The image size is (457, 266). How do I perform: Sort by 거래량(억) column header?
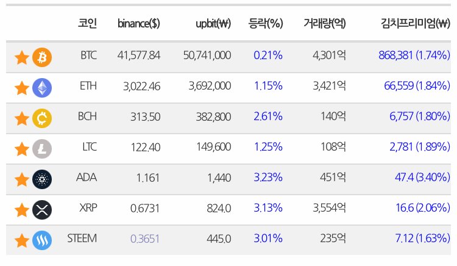coord(325,23)
